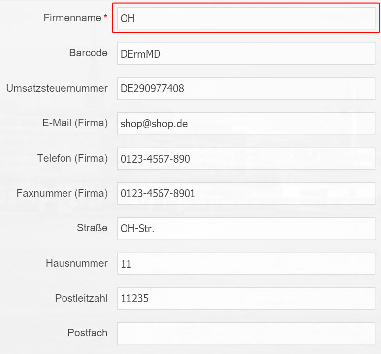
Task: Click the Umsatzsteuernummer label text
Action: [57, 88]
